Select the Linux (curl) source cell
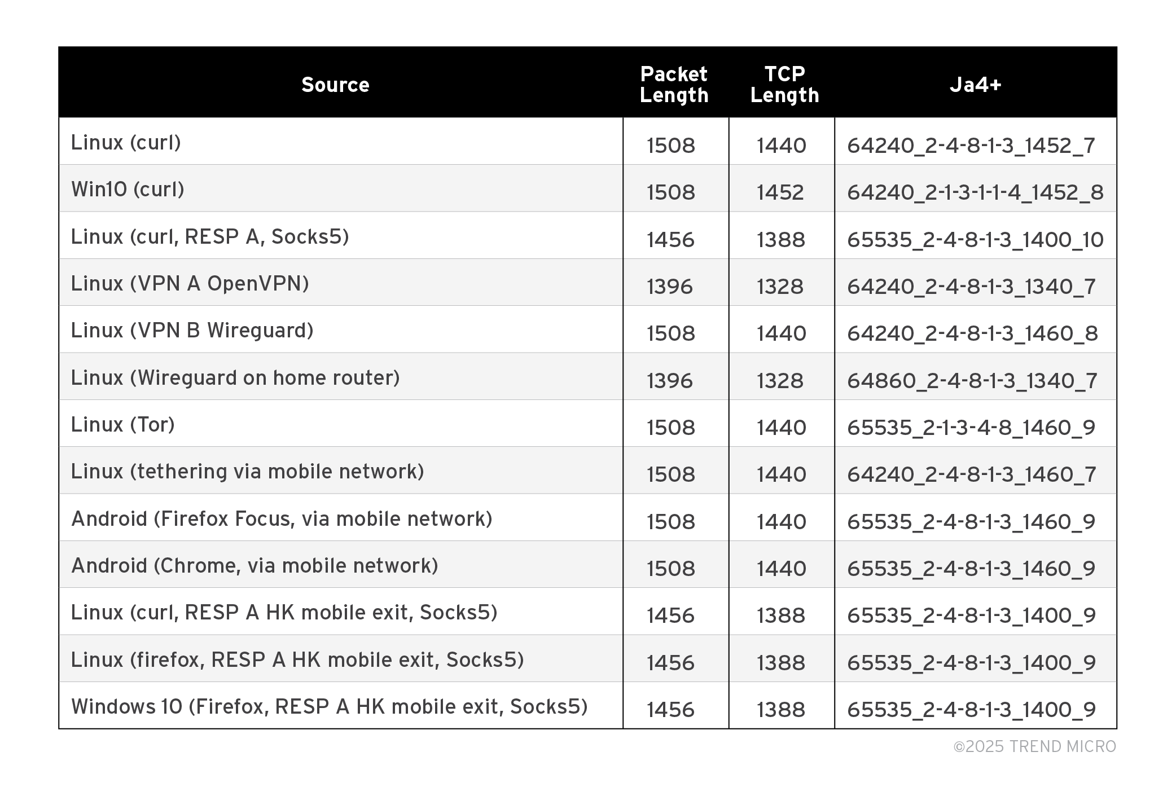Screen dimensions: 1176x787 click(x=126, y=142)
